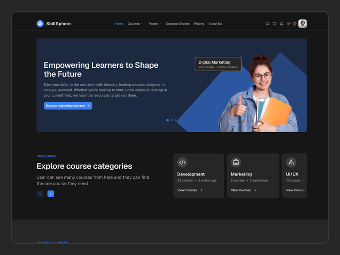The image size is (340, 255).
Task: Toggle light mode sun icon
Action: 289,24
